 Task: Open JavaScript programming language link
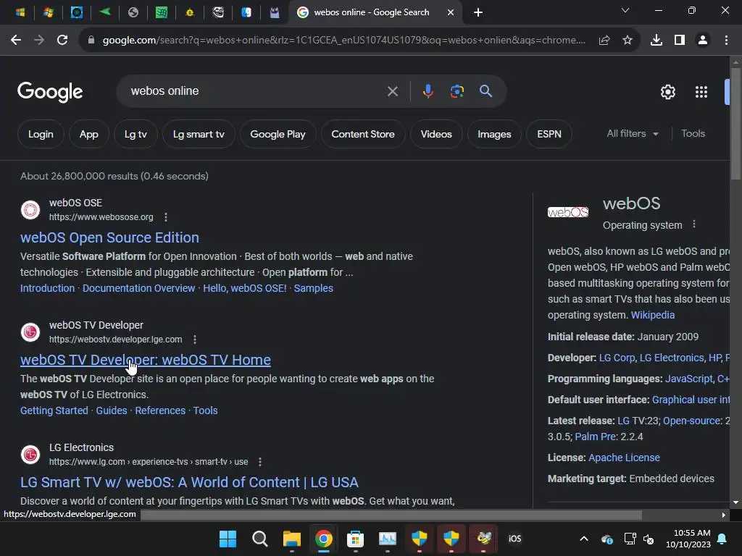[688, 379]
